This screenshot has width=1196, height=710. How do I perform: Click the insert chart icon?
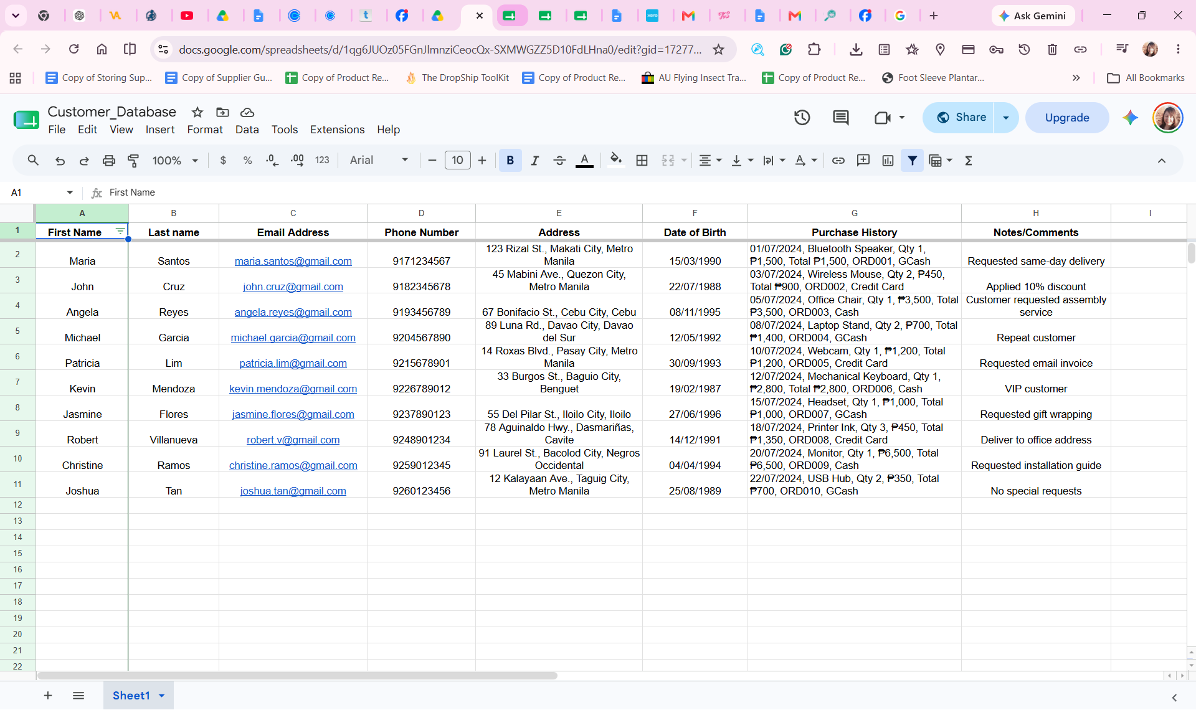click(888, 161)
